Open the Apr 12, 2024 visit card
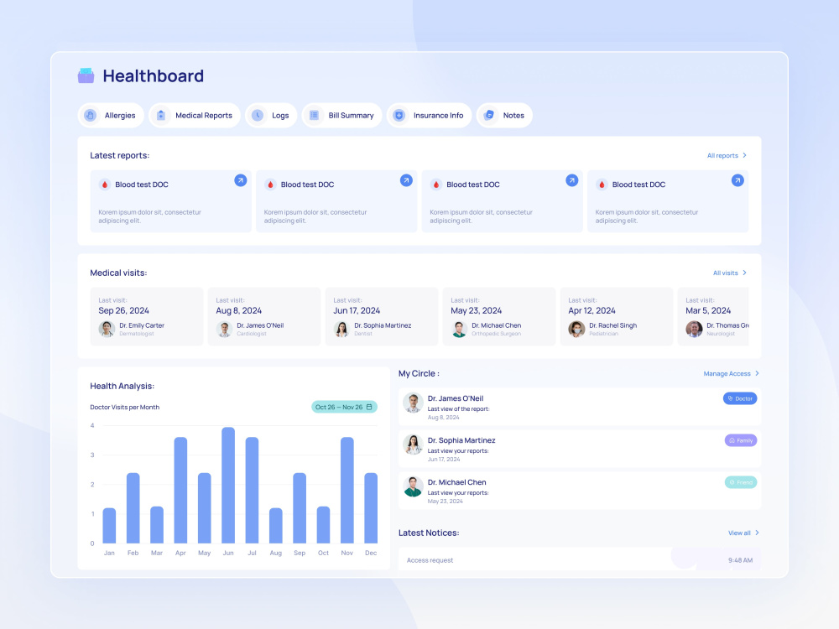The width and height of the screenshot is (839, 629). 617,317
